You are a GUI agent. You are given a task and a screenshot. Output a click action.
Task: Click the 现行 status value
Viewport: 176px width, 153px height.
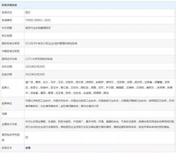(x=28, y=12)
